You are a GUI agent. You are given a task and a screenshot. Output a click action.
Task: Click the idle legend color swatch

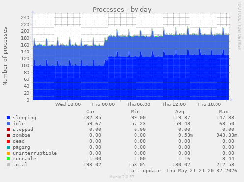(8, 124)
